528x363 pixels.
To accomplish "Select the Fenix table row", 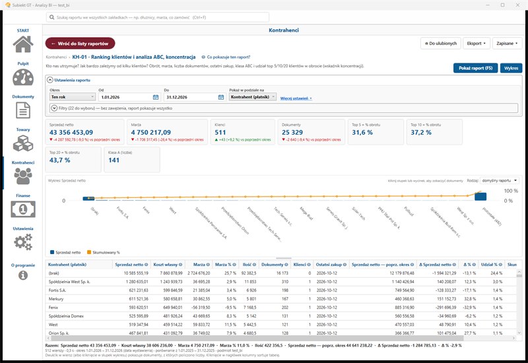I will (281, 308).
